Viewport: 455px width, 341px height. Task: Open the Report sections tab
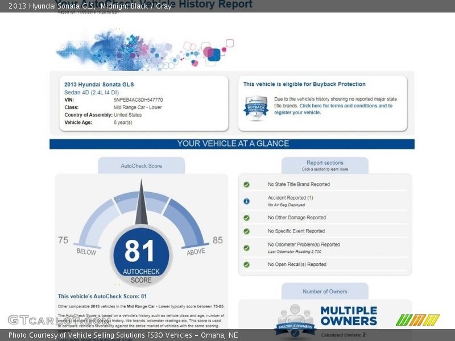pos(325,165)
